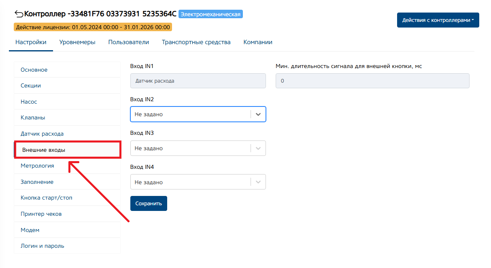Expand the Вход IN2 dropdown chevron
Image resolution: width=491 pixels, height=268 pixels.
258,115
